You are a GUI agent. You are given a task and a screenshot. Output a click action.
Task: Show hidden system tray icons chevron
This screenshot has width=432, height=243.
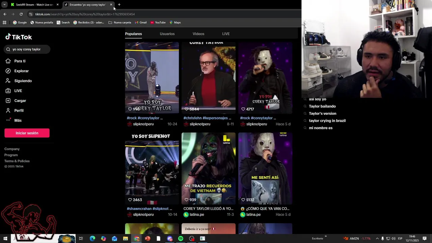pyautogui.click(x=377, y=239)
